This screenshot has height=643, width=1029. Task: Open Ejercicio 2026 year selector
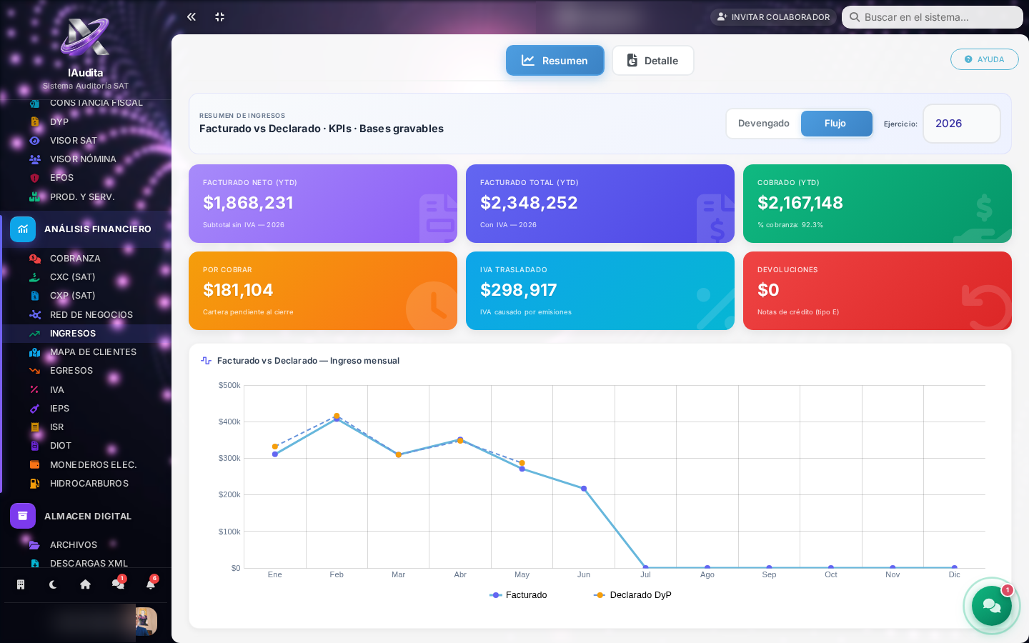[x=962, y=124]
